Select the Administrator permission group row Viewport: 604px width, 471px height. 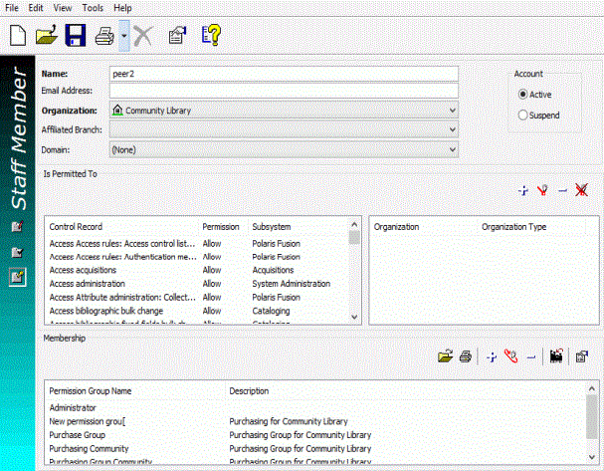coord(73,407)
